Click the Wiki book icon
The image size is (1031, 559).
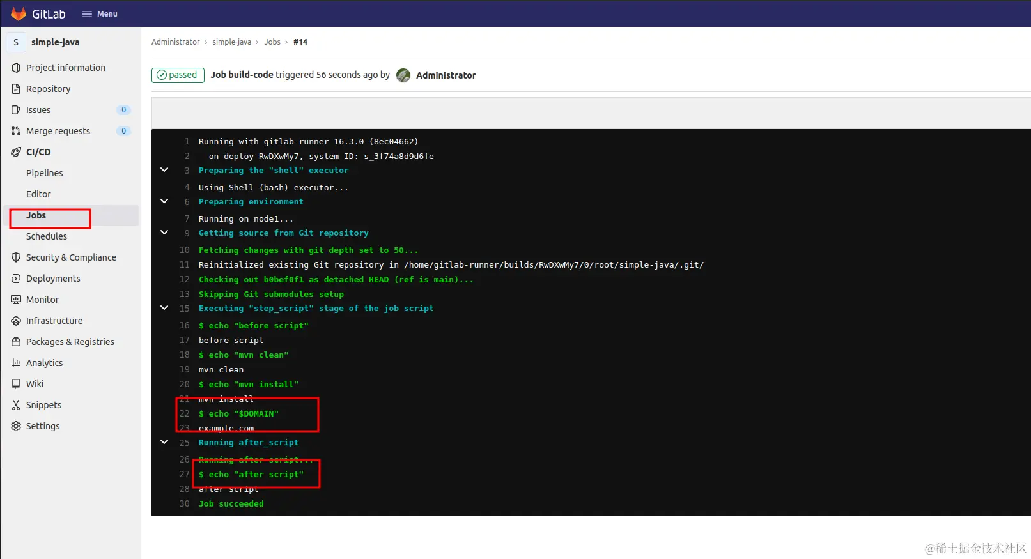(x=16, y=384)
